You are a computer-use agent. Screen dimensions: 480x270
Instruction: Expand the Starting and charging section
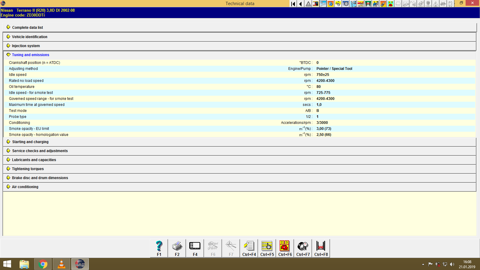coord(30,142)
